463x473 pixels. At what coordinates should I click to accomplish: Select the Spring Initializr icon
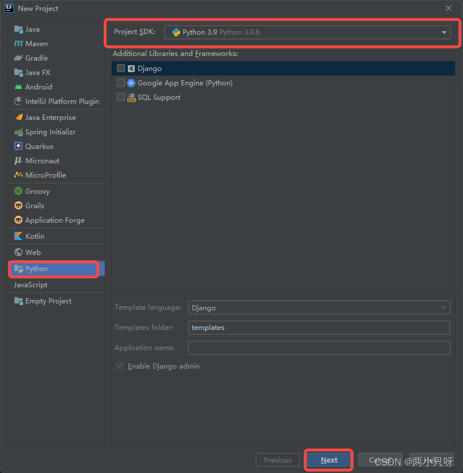18,132
